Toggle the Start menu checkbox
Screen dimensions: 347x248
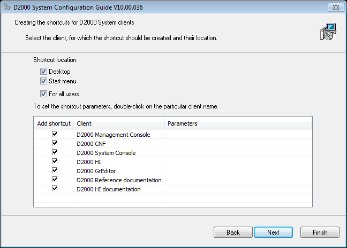[x=43, y=81]
